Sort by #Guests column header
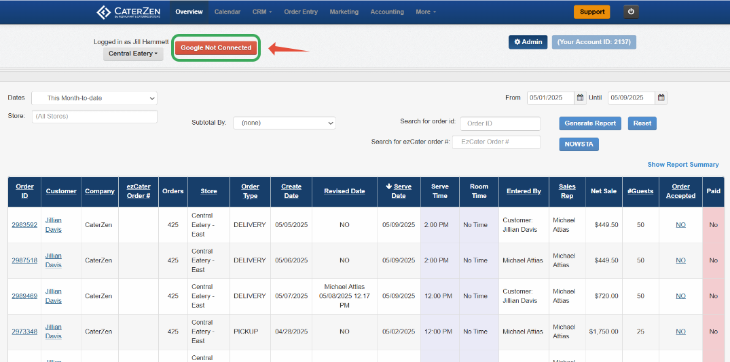Viewport: 730px width, 362px height. click(640, 191)
